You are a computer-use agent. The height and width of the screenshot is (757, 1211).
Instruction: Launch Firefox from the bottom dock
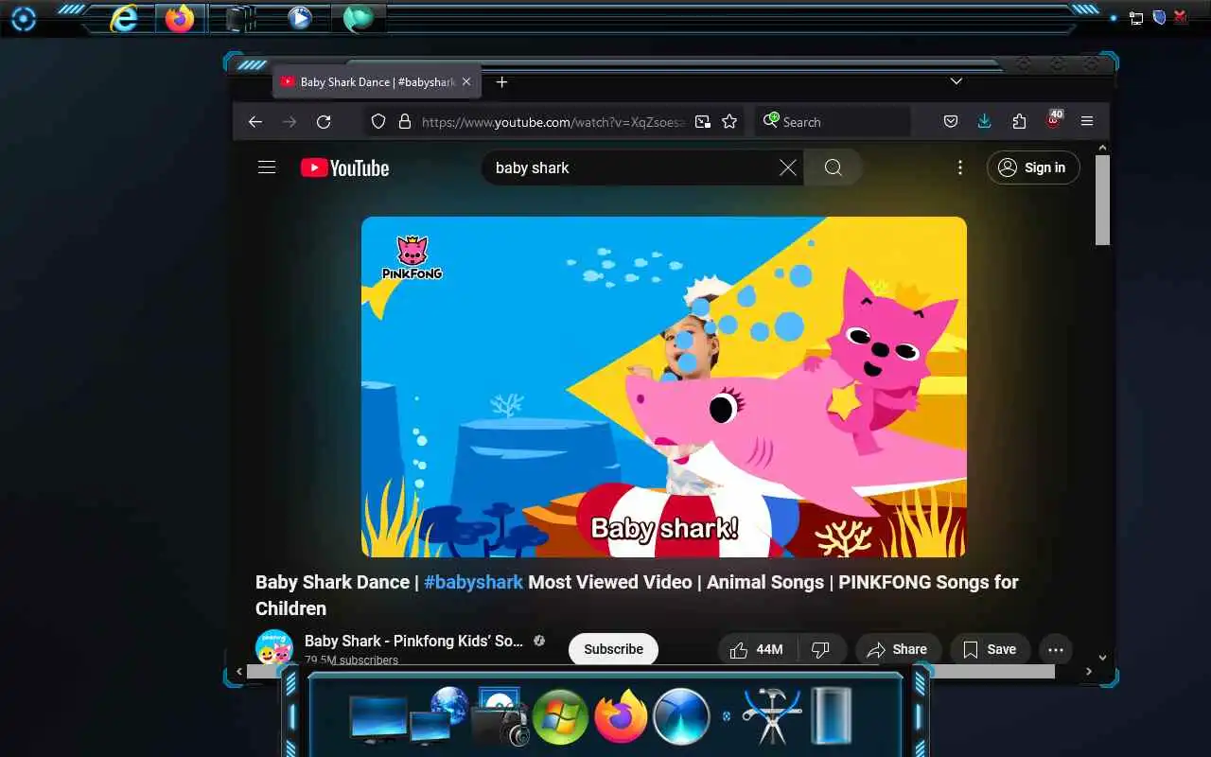pos(621,716)
